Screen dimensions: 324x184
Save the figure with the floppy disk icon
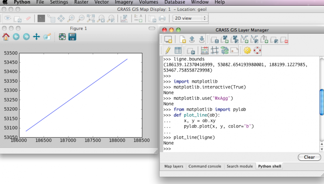coord(72,37)
